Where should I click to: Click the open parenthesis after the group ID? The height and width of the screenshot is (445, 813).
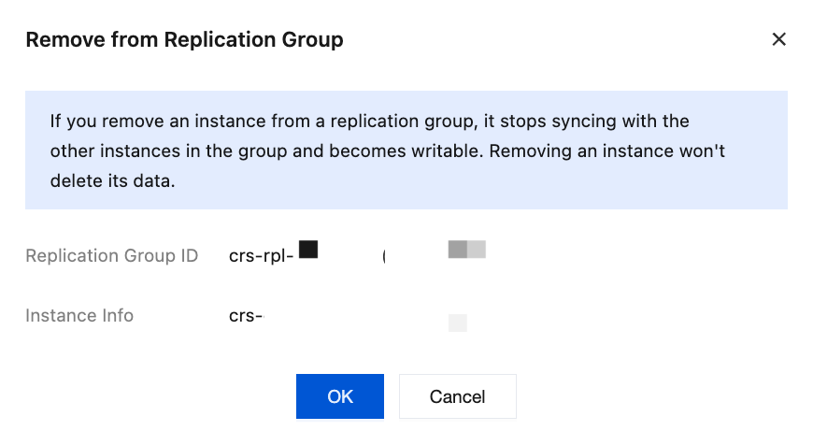click(x=384, y=256)
